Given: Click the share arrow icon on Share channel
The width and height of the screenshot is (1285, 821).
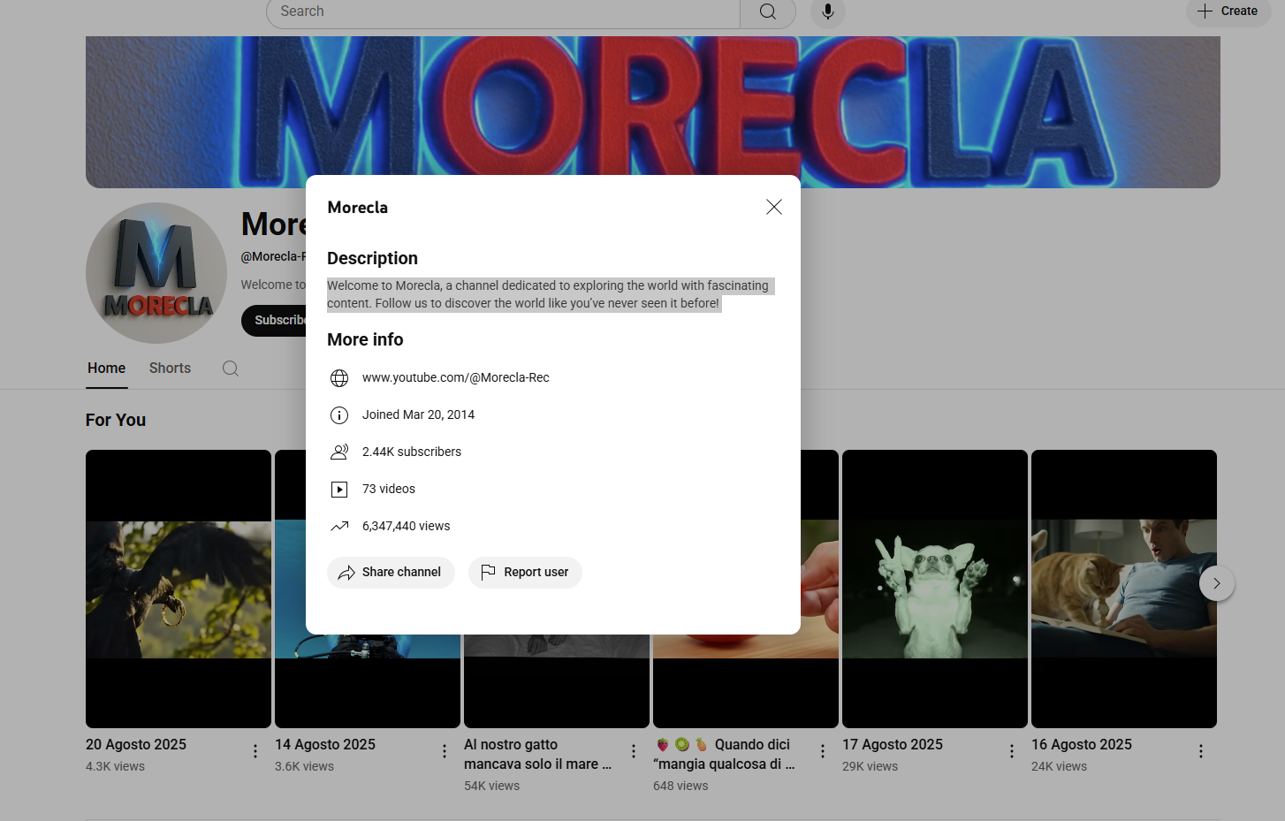Looking at the screenshot, I should (346, 572).
